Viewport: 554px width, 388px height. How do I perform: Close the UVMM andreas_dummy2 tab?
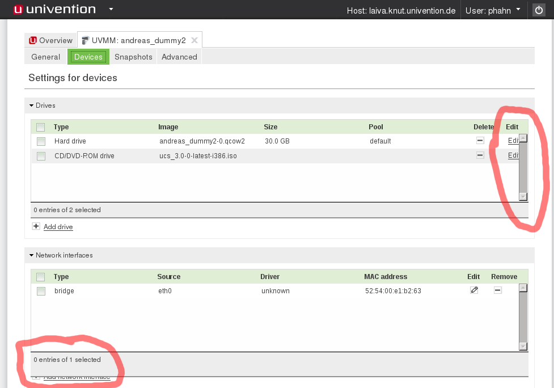(x=194, y=40)
